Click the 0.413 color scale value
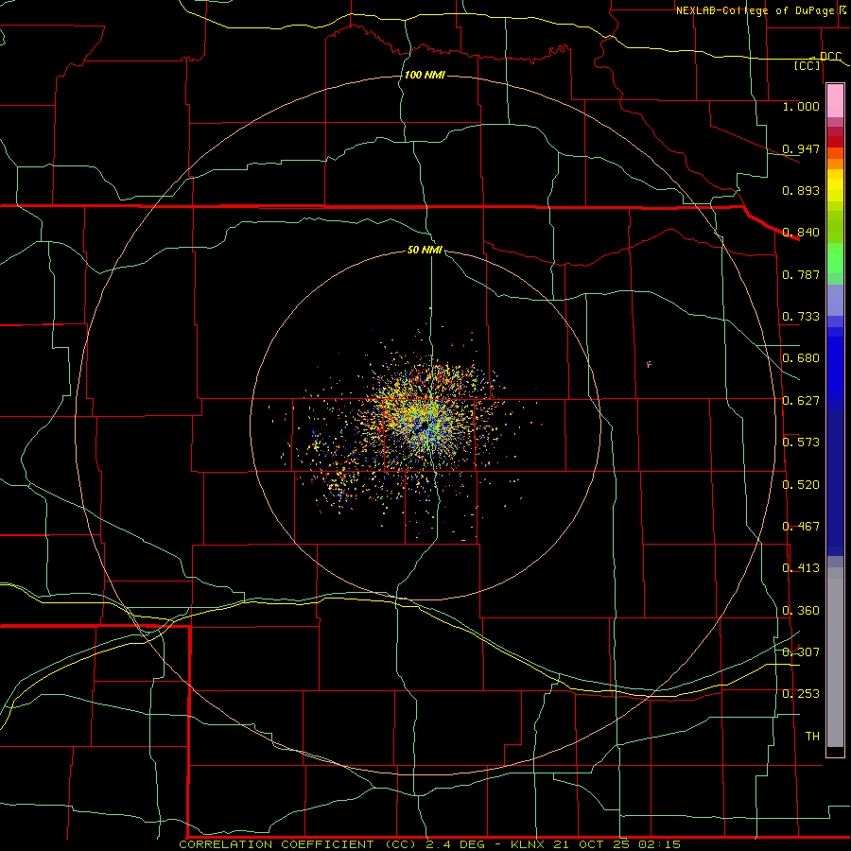This screenshot has height=851, width=851. (801, 568)
